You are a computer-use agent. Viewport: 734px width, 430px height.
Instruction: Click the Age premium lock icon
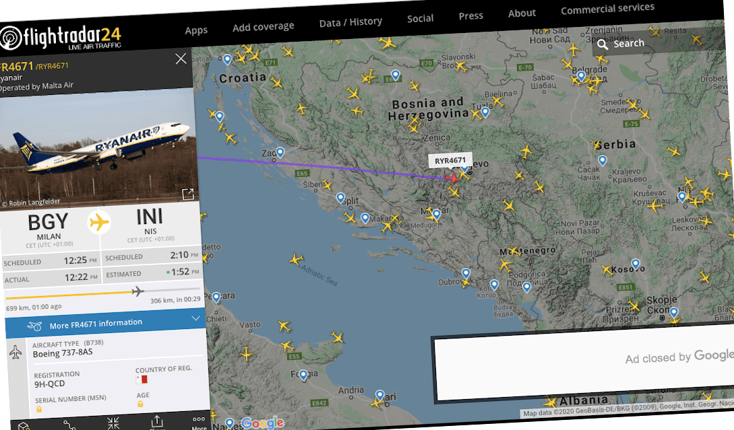pos(140,404)
